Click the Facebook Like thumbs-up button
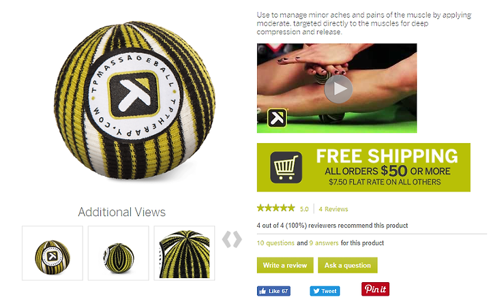This screenshot has height=306, width=491. (x=273, y=291)
